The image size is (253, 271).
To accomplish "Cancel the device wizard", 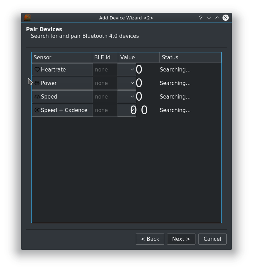I will pos(212,239).
